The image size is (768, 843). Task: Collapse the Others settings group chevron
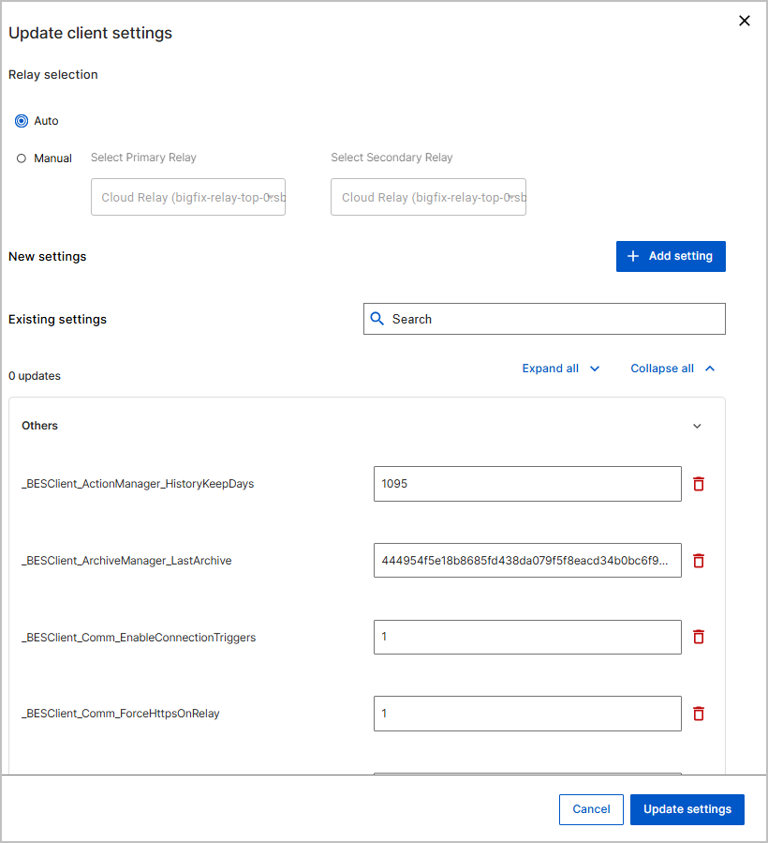click(x=697, y=426)
